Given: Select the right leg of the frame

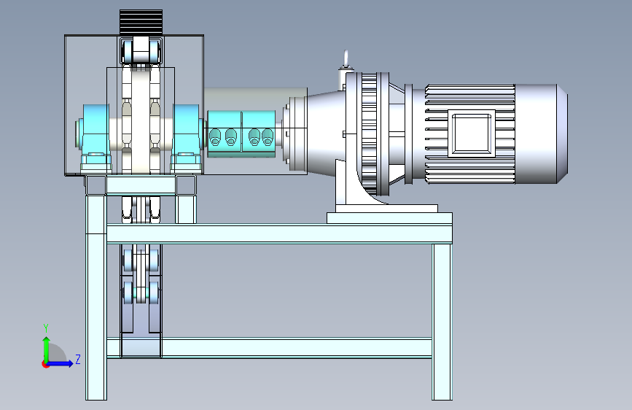Looking at the screenshot, I should [x=442, y=322].
